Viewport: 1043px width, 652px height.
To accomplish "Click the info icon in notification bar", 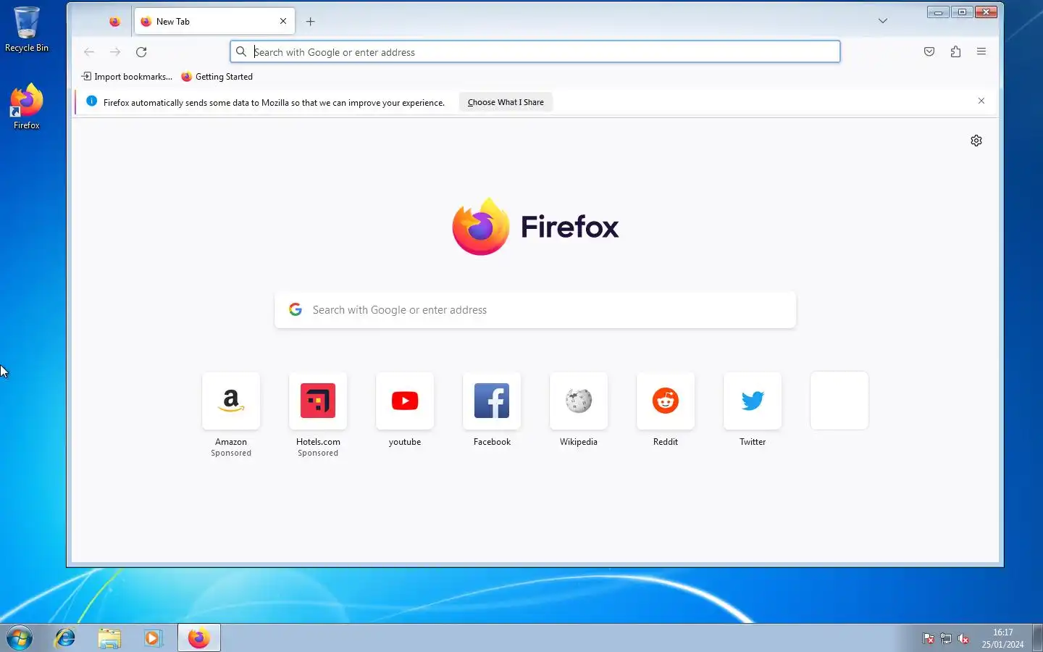I will pos(91,101).
